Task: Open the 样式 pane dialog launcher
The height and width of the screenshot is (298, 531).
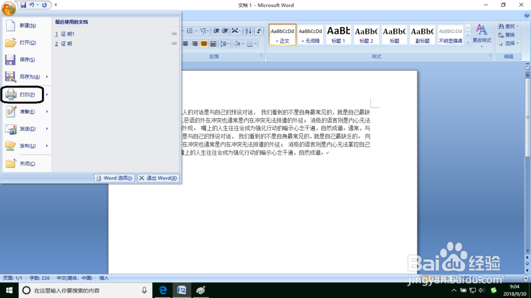Action: 491,56
